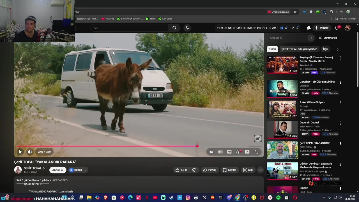Open TikTok from the taskbar
This screenshot has height=202, width=359.
139,198
